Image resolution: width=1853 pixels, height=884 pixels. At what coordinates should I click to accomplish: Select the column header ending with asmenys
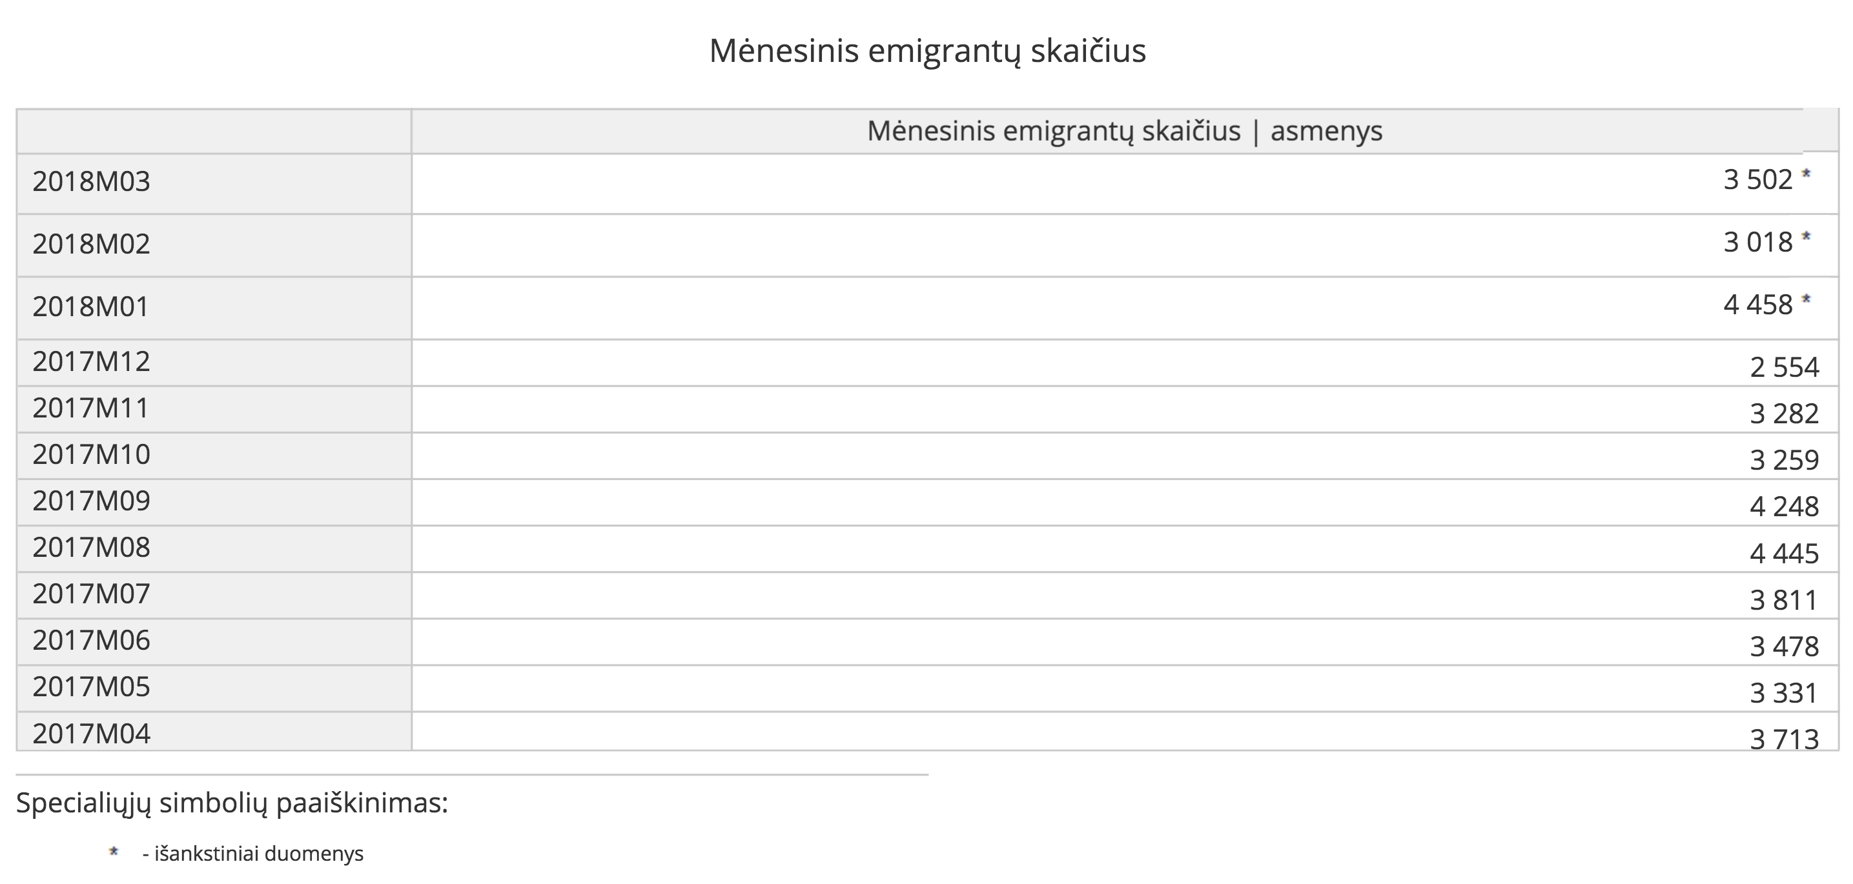tap(1124, 132)
